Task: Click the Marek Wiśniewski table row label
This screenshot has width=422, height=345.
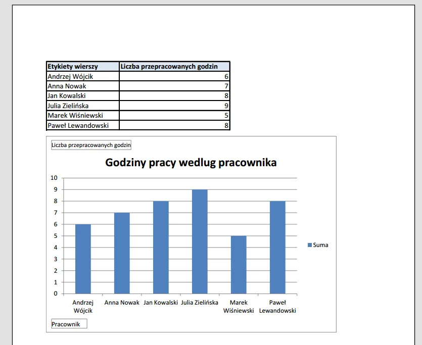Action: tap(82, 115)
